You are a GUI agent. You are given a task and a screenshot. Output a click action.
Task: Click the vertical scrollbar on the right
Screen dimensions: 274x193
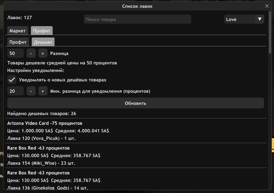[270, 32]
